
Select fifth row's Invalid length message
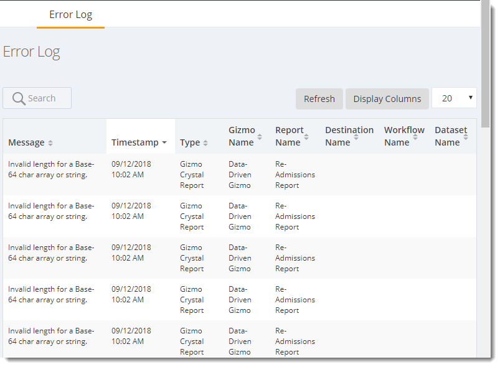point(51,336)
